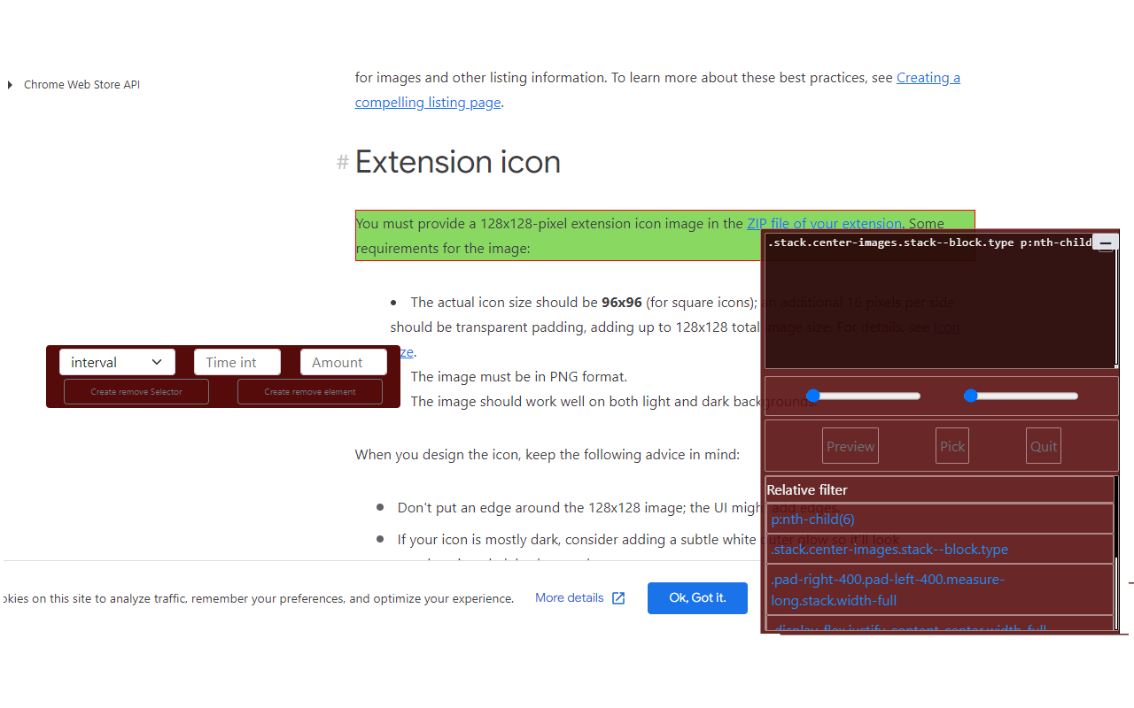Click inside the Amount input field

coord(343,362)
